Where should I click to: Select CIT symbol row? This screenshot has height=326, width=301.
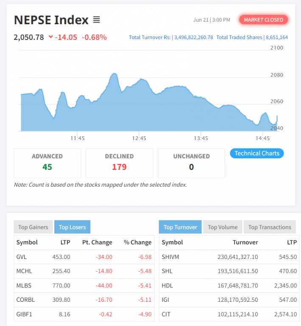166,314
